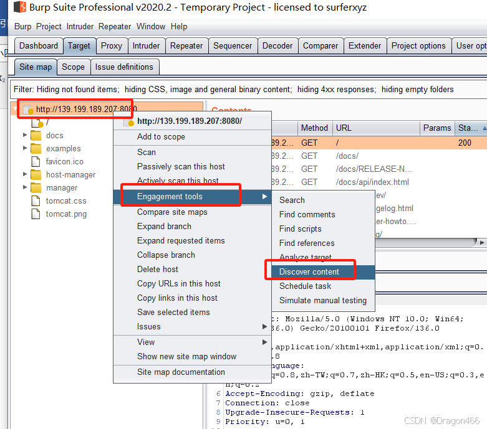Select Search in Engagement tools submenu
The height and width of the screenshot is (429, 487).
[x=324, y=200]
